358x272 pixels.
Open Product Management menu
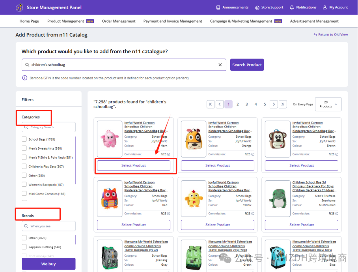pos(66,21)
